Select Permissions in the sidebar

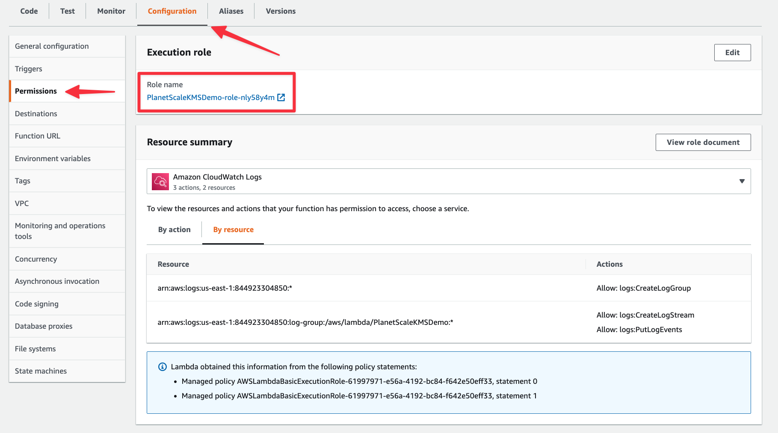point(67,91)
